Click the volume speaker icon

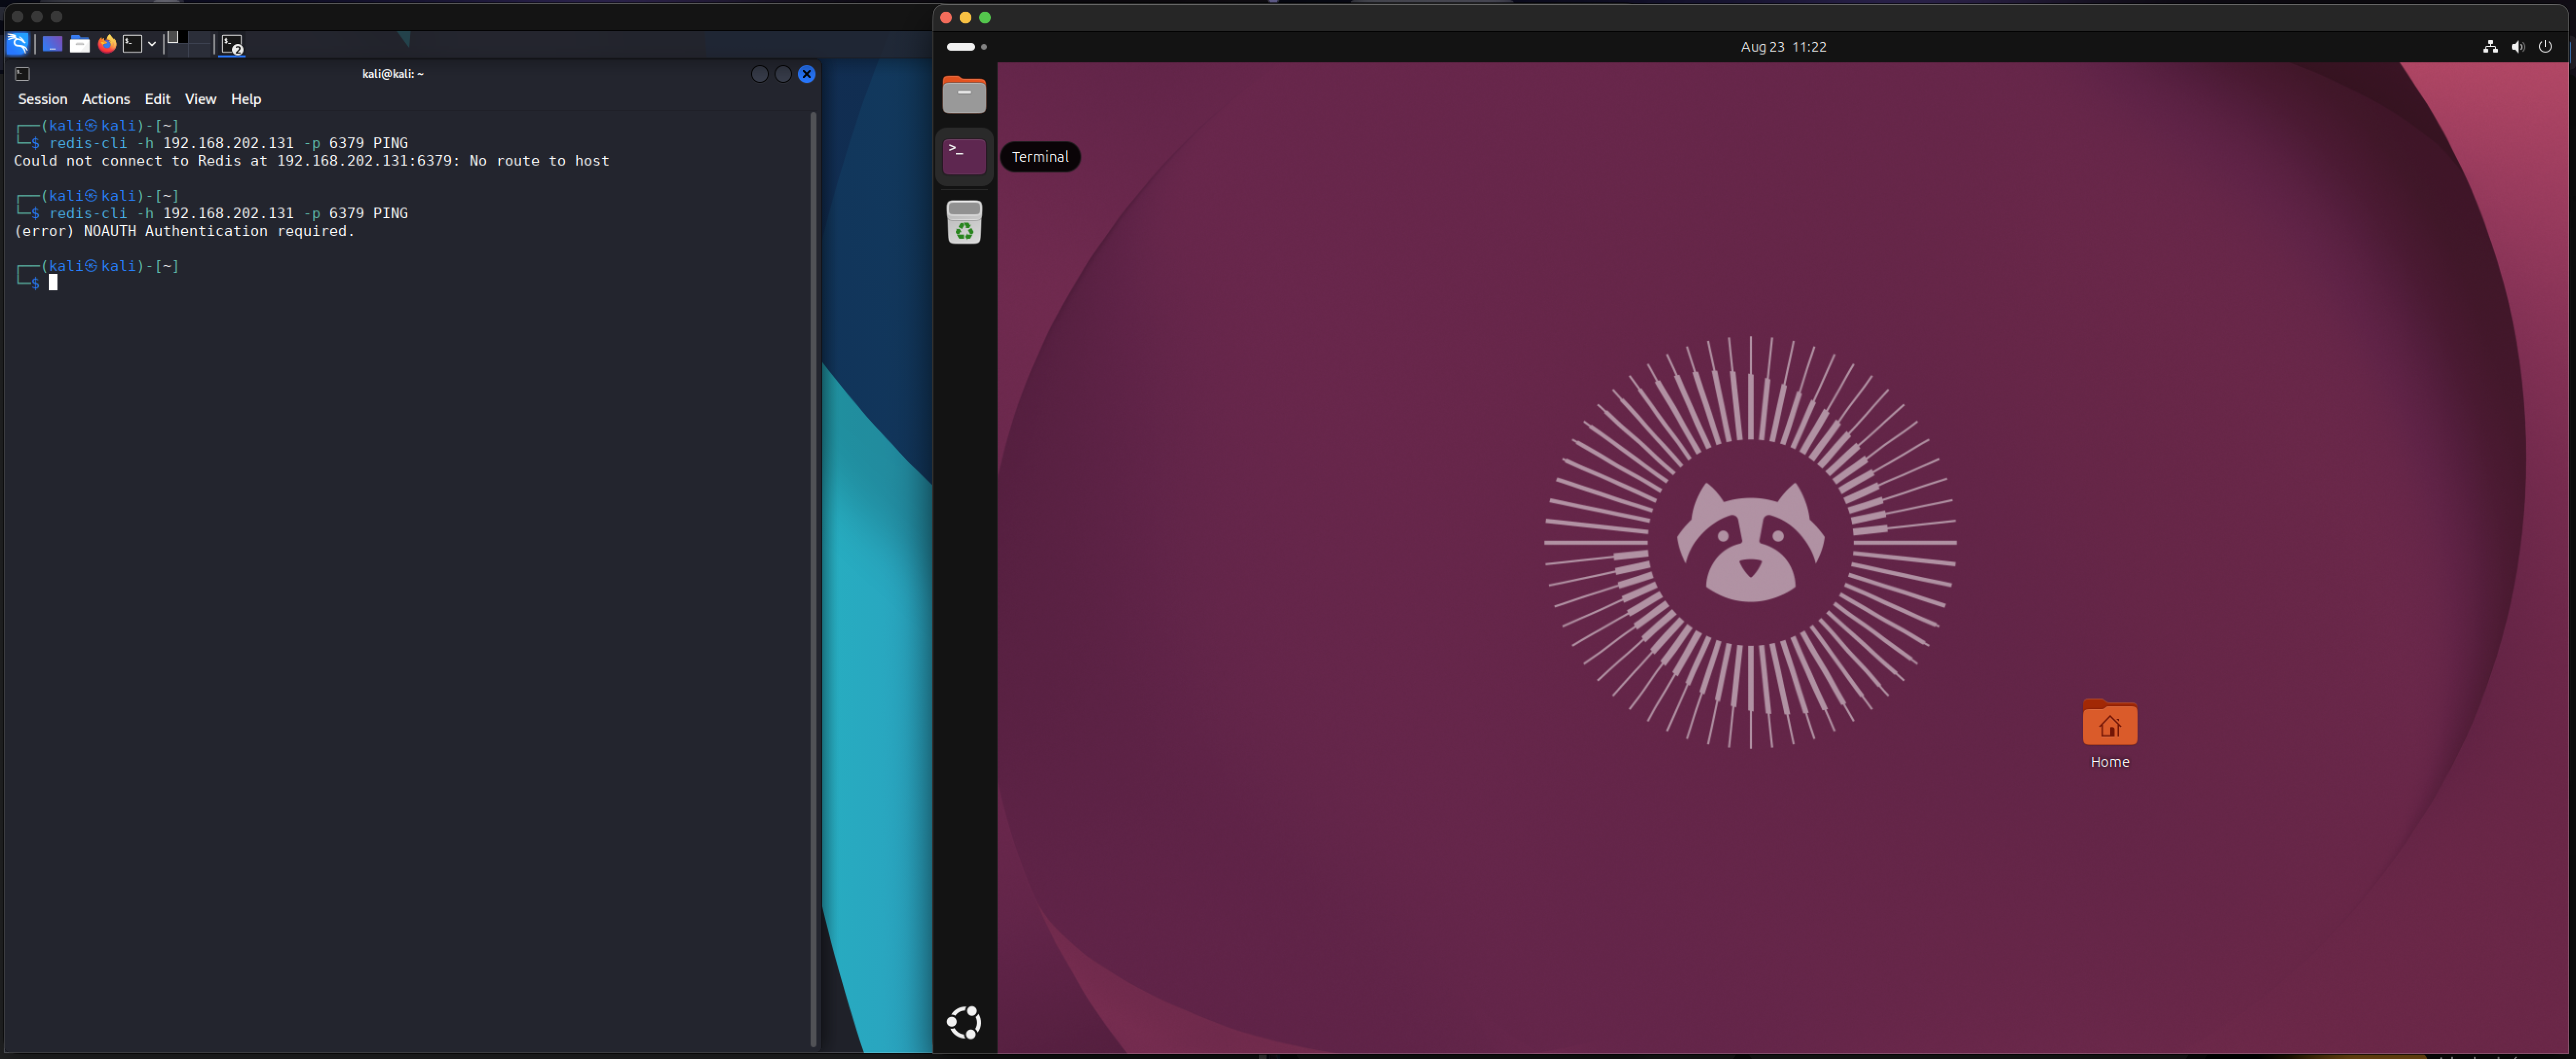(x=2518, y=47)
